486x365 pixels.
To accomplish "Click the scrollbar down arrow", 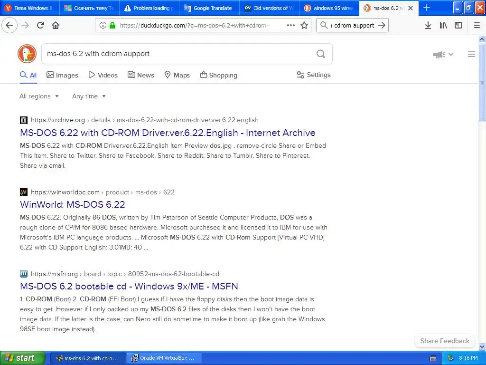I will (x=482, y=346).
